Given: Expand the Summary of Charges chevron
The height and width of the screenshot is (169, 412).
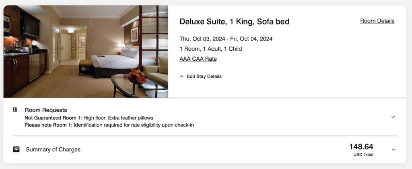Looking at the screenshot, I should point(393,150).
